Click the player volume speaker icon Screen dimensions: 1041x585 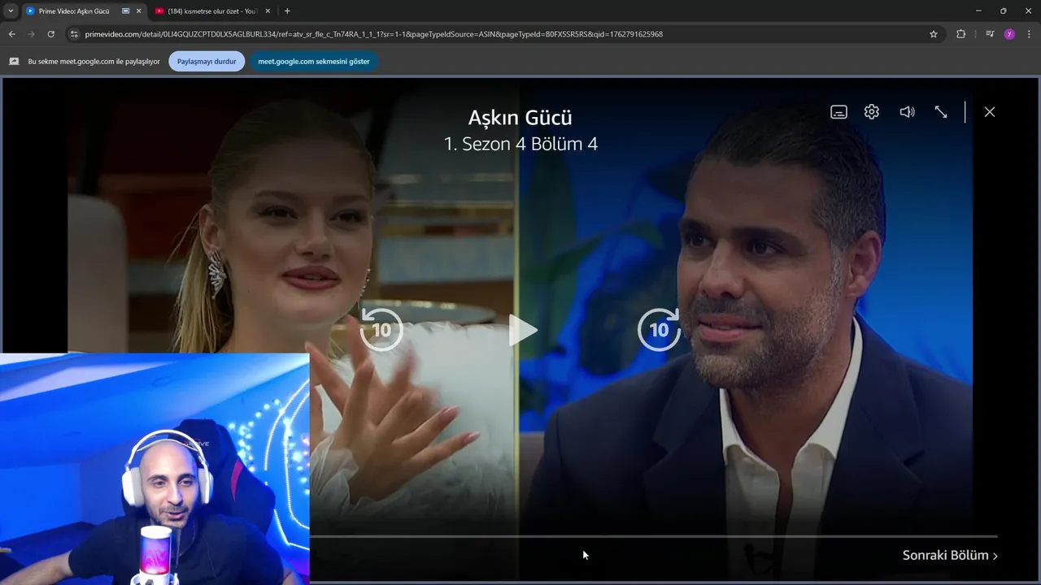coord(907,112)
